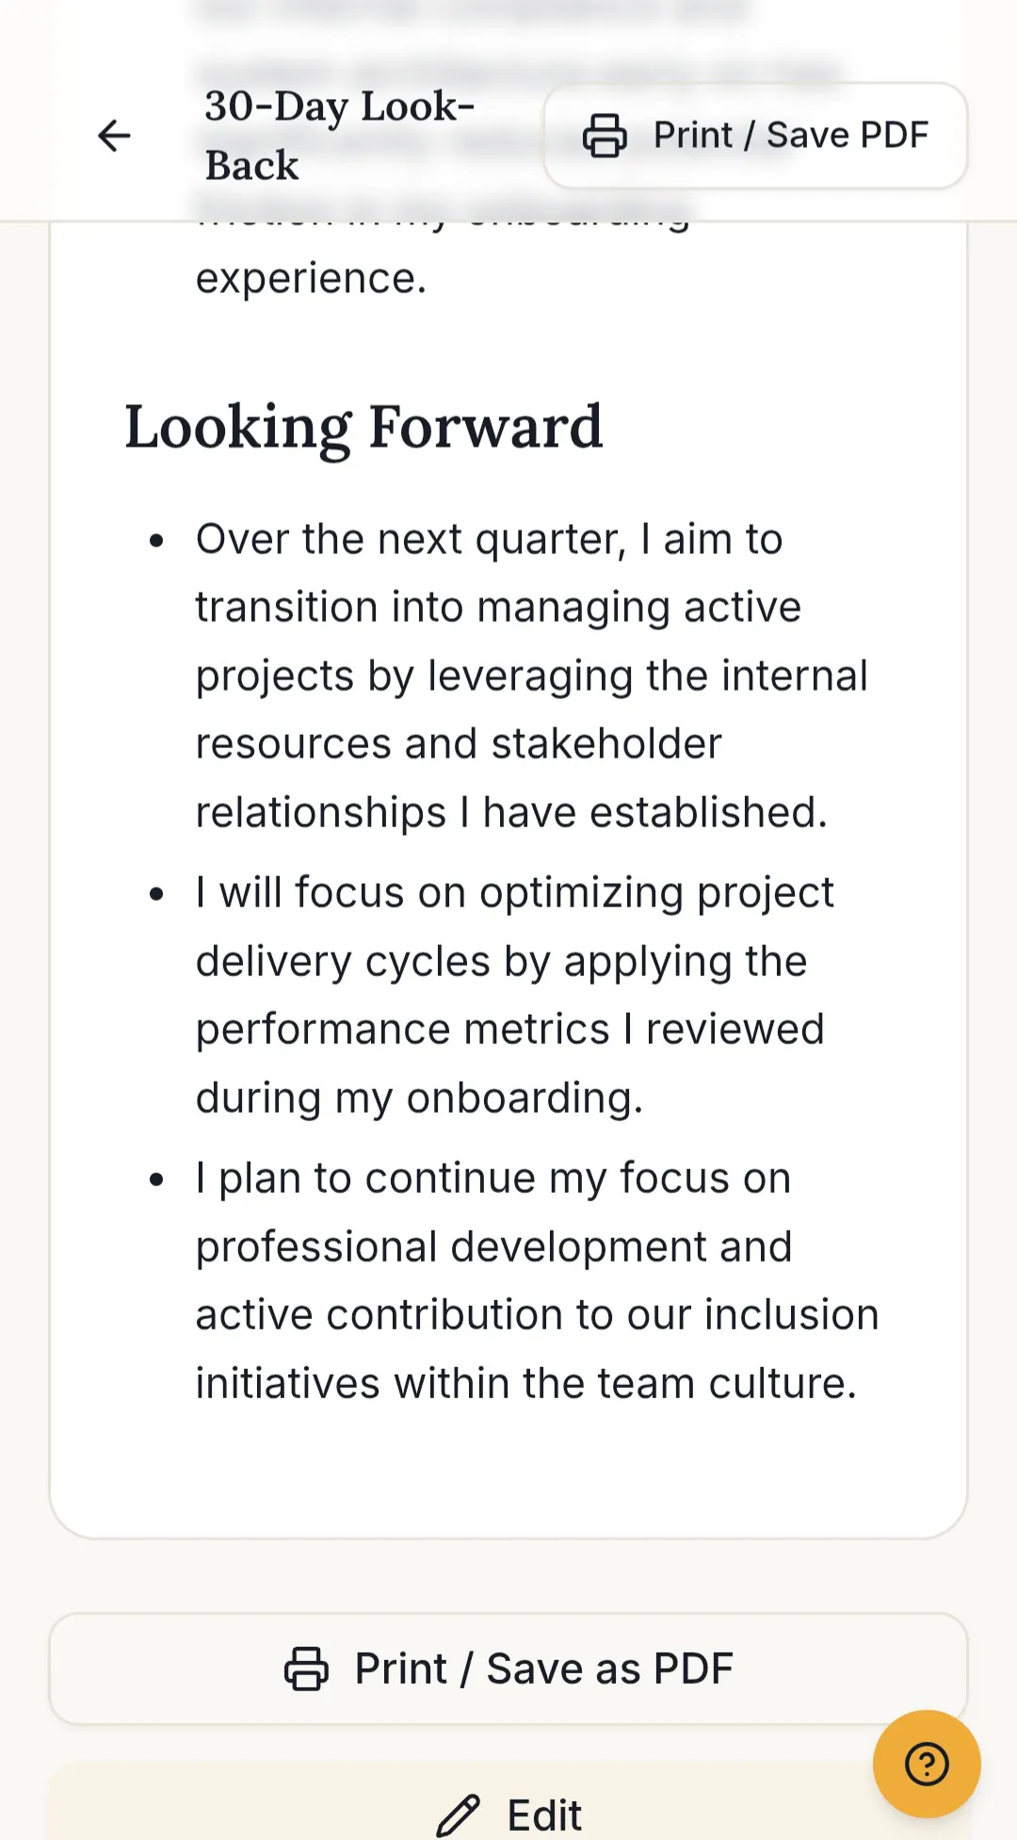
Task: Open help via the orange question mark button
Action: click(927, 1764)
